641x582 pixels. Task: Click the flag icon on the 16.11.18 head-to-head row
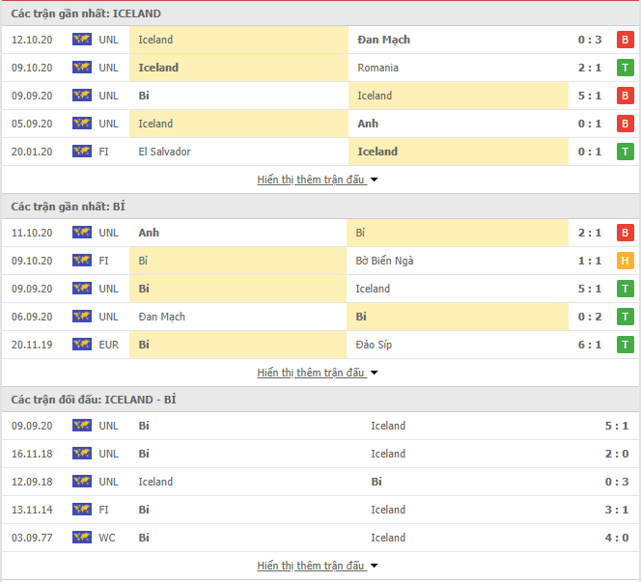pos(82,454)
